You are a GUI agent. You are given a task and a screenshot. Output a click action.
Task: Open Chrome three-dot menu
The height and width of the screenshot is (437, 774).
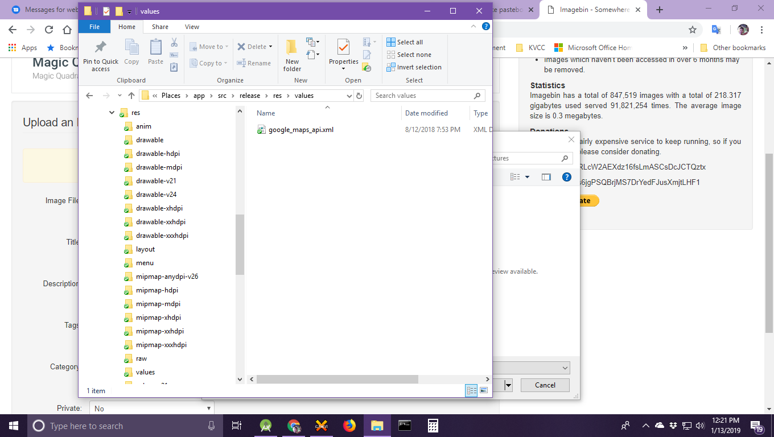(x=762, y=30)
